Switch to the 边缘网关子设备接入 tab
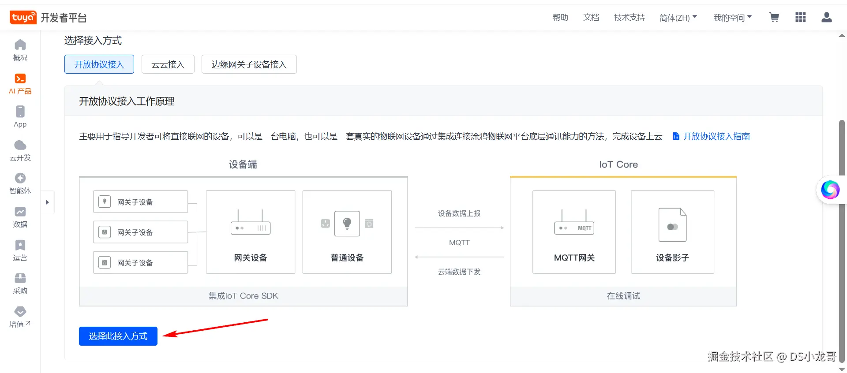 coord(249,64)
